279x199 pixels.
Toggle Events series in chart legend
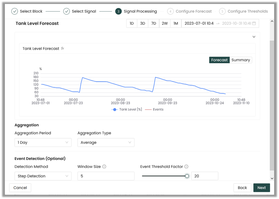pyautogui.click(x=154, y=110)
